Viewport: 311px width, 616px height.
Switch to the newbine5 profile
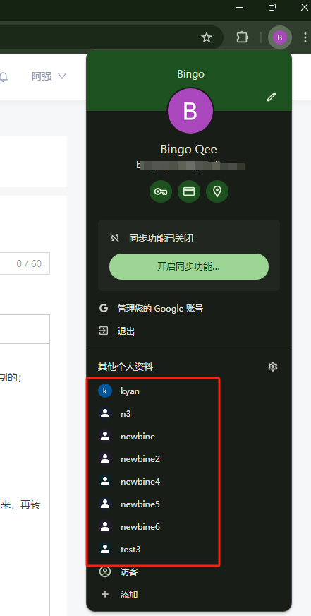pos(189,504)
